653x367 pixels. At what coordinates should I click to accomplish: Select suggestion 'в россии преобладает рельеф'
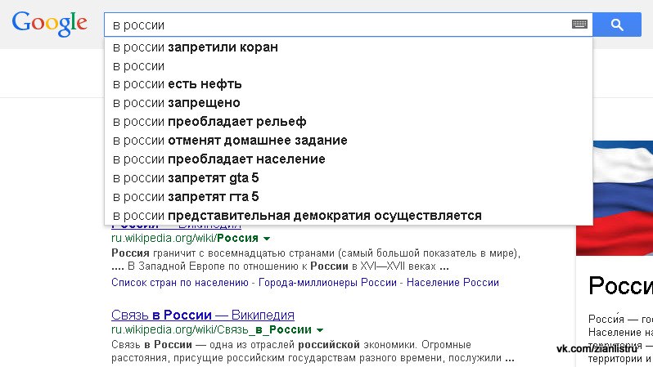(x=209, y=122)
